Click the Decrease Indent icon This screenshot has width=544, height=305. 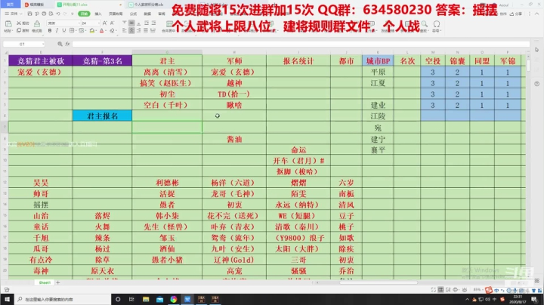click(147, 23)
